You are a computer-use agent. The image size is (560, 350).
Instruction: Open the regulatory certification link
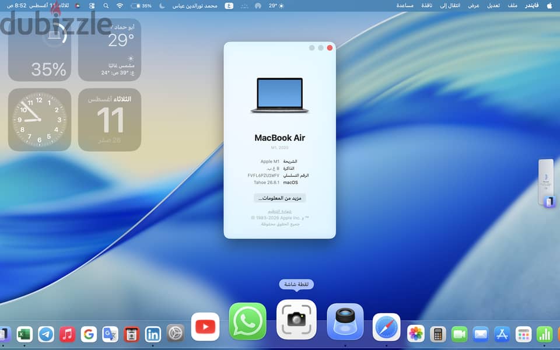[x=279, y=211]
